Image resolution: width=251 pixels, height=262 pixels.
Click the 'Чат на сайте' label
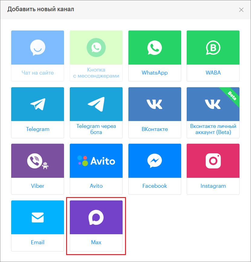point(37,73)
